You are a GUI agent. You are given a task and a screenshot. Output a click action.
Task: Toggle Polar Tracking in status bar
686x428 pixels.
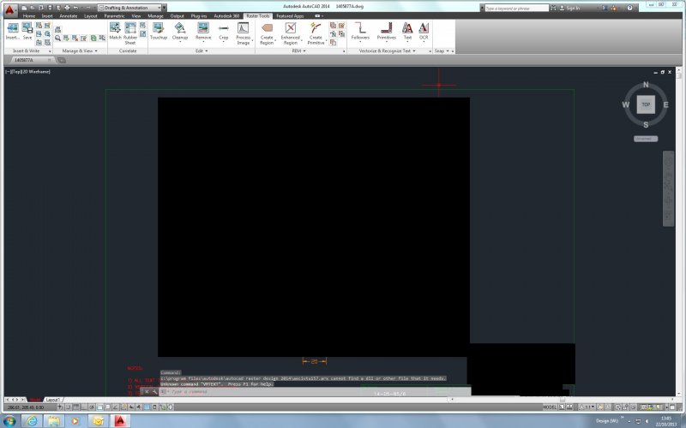(x=92, y=407)
